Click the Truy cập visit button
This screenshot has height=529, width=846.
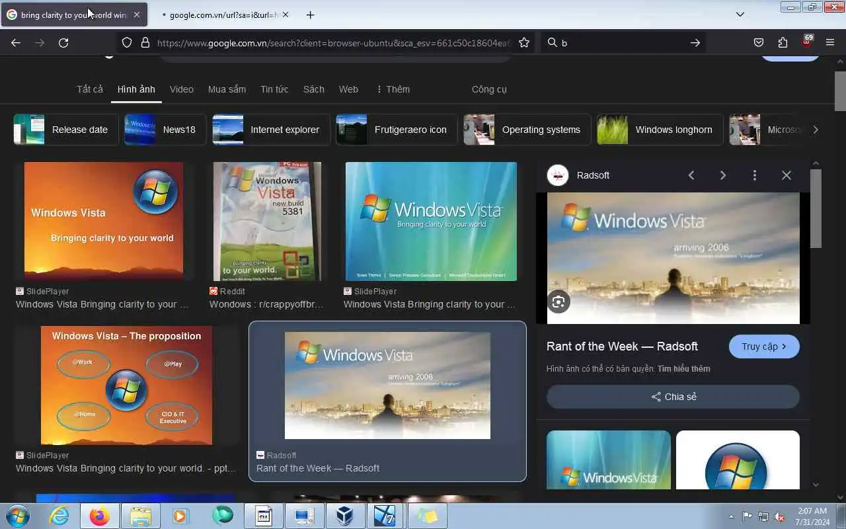coord(764,346)
